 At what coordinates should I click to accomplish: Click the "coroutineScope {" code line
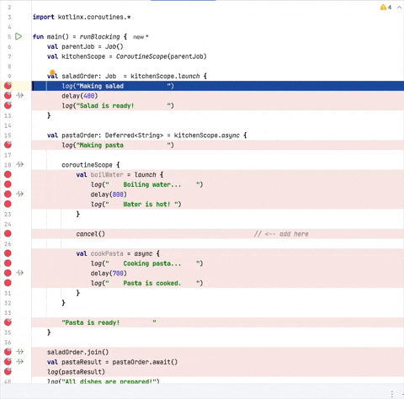[91, 165]
